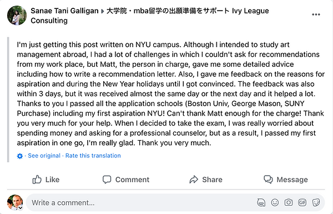
Task: View Sanae Tani Galligan's profile picture
Action: click(x=17, y=16)
